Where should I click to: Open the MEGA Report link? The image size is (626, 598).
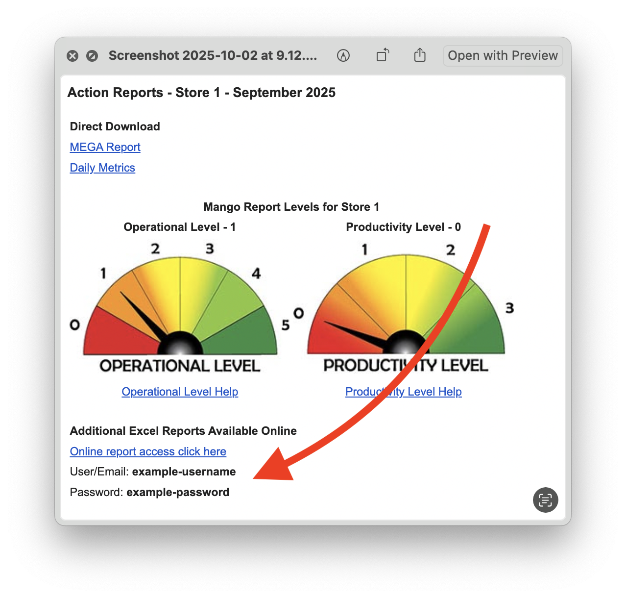(x=105, y=147)
